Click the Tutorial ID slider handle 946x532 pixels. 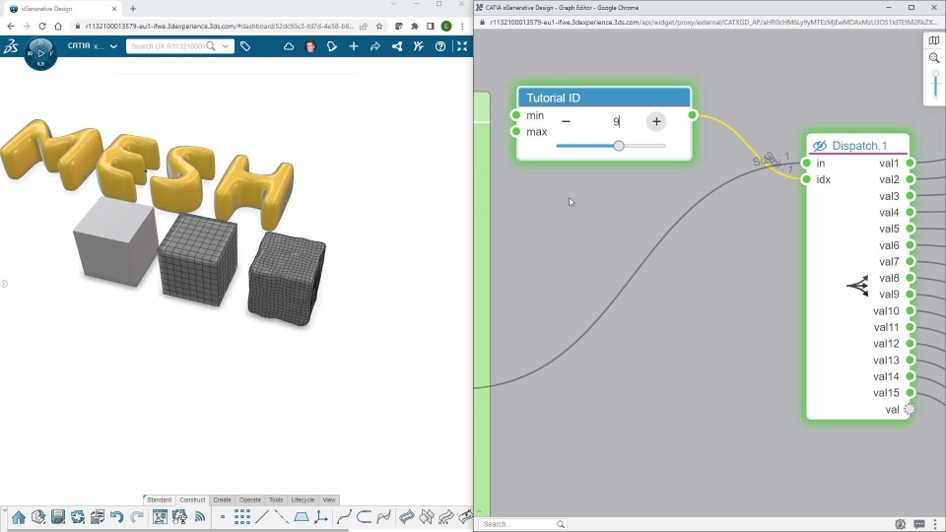(x=619, y=146)
